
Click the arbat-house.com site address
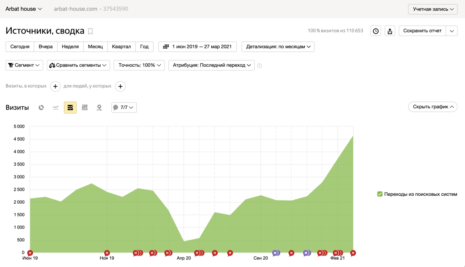tap(76, 9)
